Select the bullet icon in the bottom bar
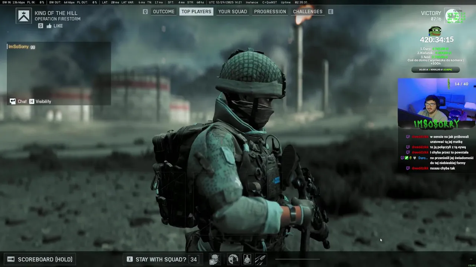The width and height of the screenshot is (476, 267). click(260, 259)
